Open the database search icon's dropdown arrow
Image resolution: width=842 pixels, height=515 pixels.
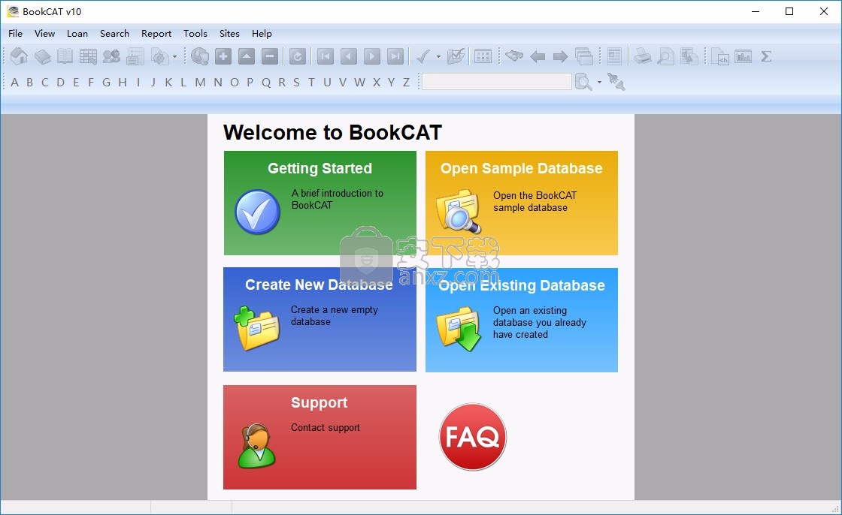pos(599,82)
